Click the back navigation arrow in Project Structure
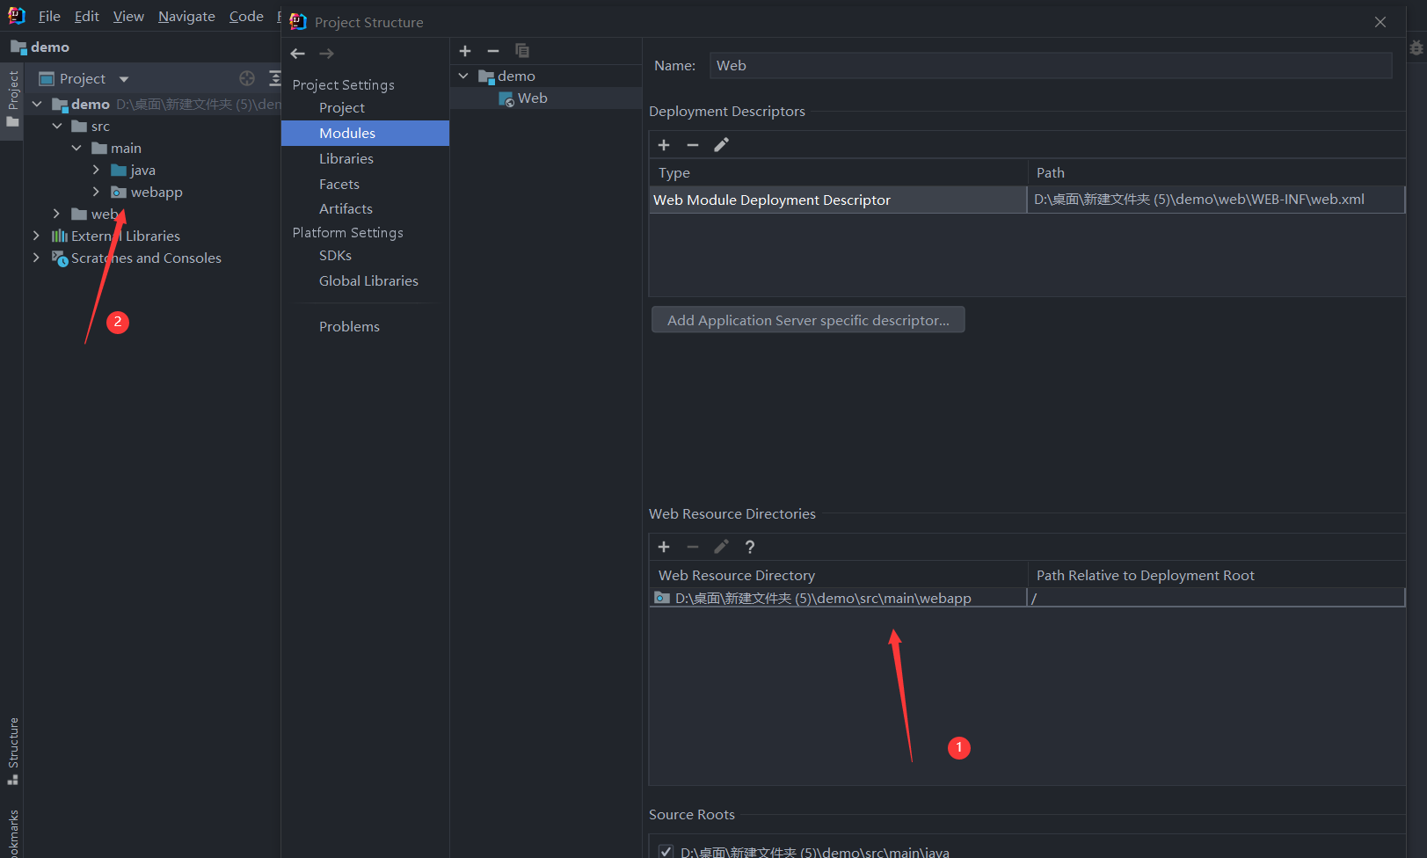1427x858 pixels. click(298, 54)
